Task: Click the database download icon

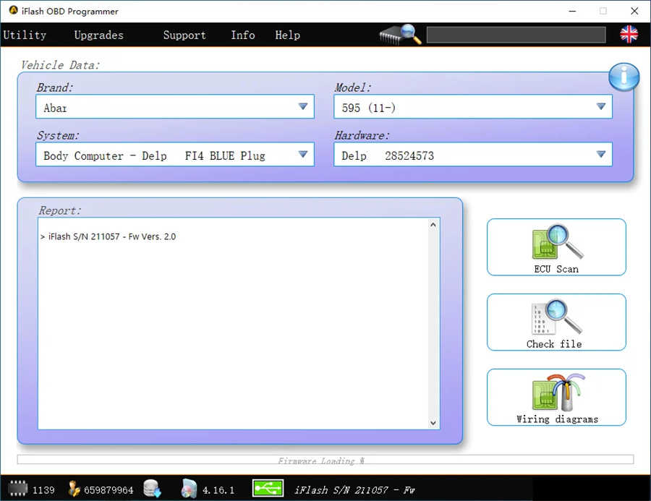Action: coord(152,489)
